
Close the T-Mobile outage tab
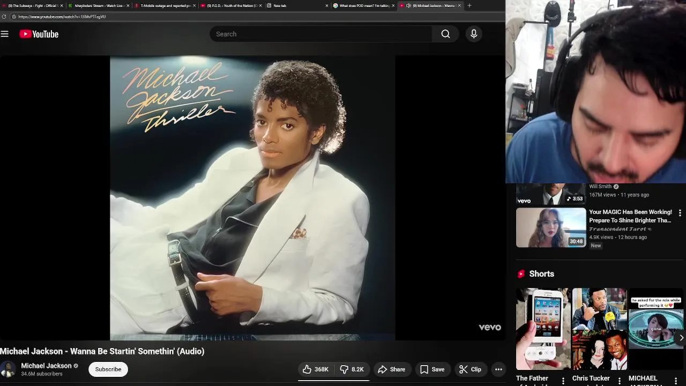click(194, 5)
